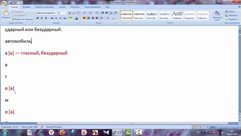The image size is (241, 136).
Task: Copy selection with Копировать
Action: (x=18, y=15)
